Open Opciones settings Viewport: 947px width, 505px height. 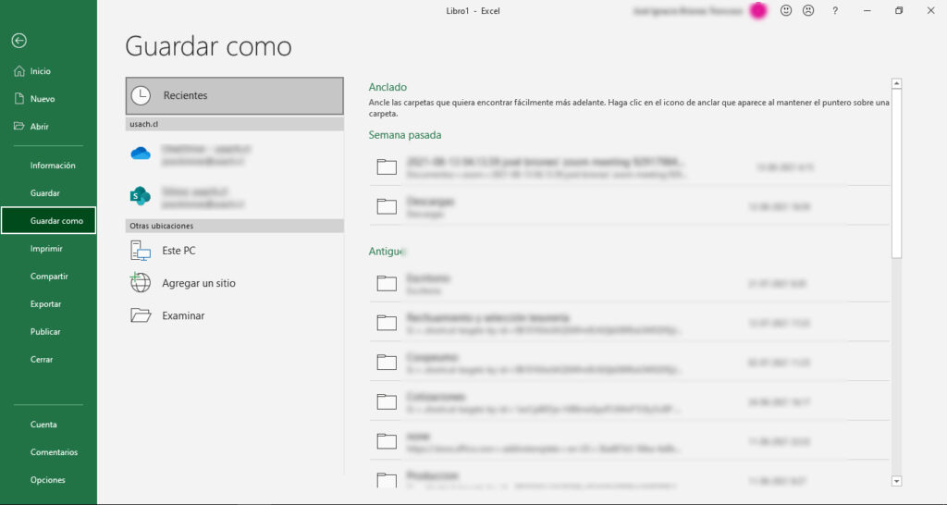[48, 480]
